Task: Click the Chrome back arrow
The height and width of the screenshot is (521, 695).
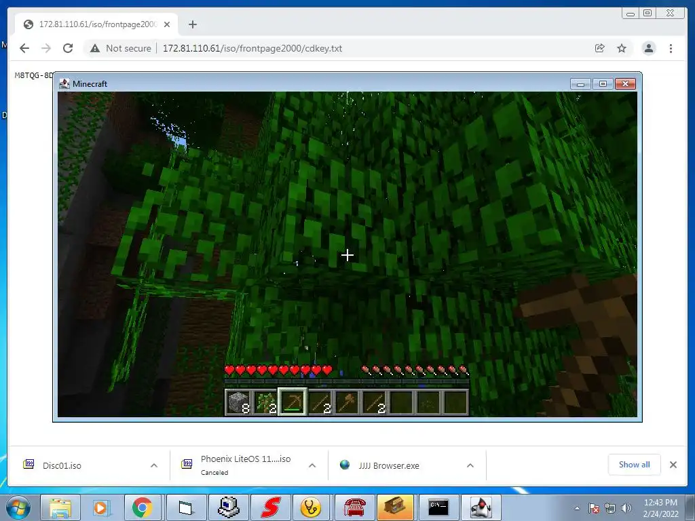Action: (x=24, y=48)
